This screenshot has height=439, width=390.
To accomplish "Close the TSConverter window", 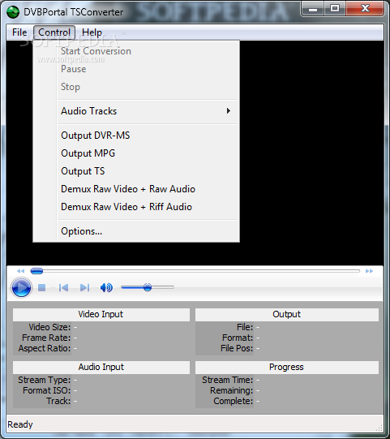I will coord(365,9).
